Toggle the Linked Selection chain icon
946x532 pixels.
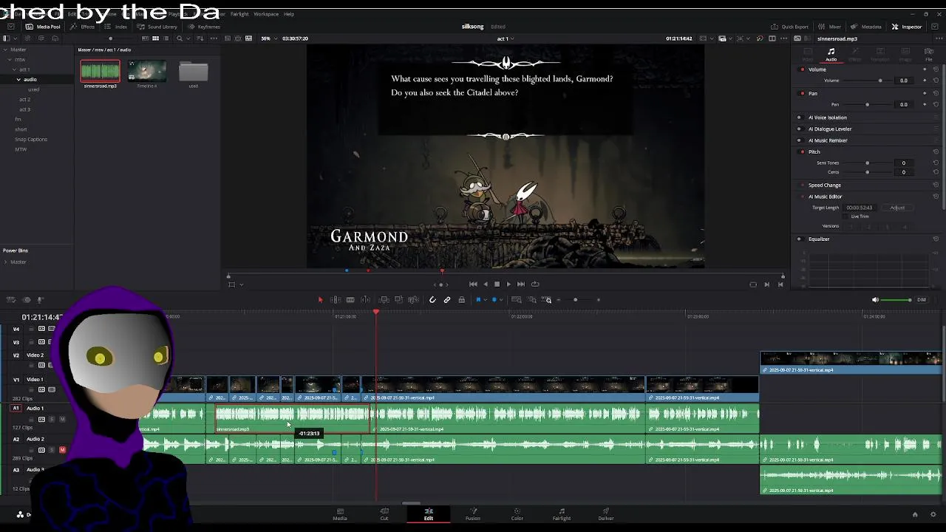coord(447,300)
